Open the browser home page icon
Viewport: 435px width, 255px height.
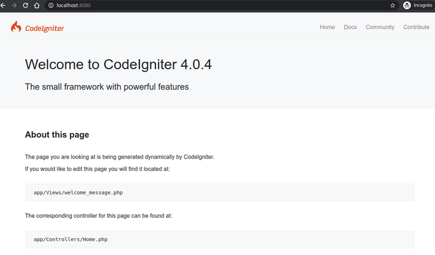coord(37,5)
